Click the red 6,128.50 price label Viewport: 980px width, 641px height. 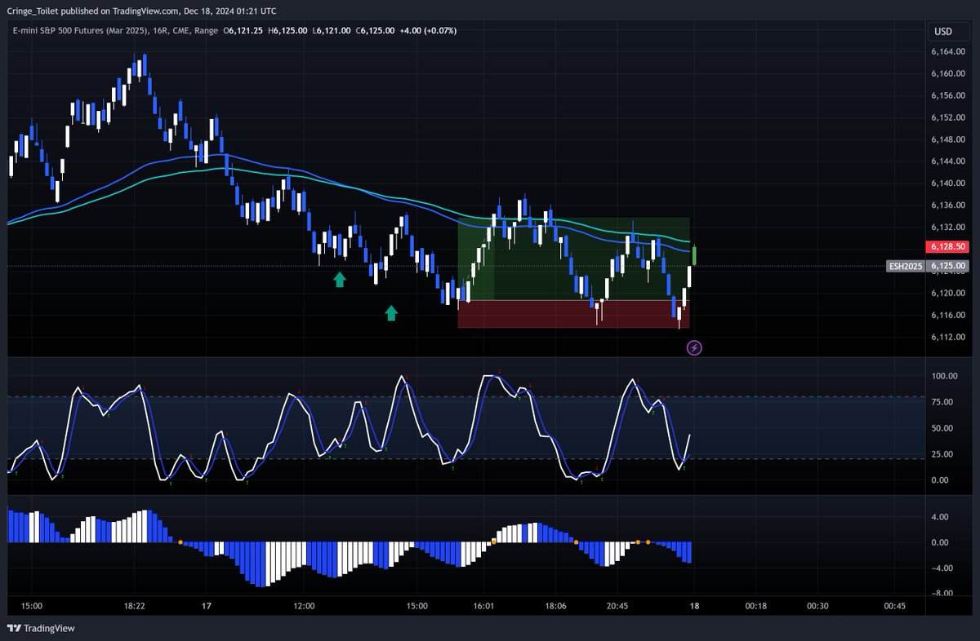tap(948, 246)
